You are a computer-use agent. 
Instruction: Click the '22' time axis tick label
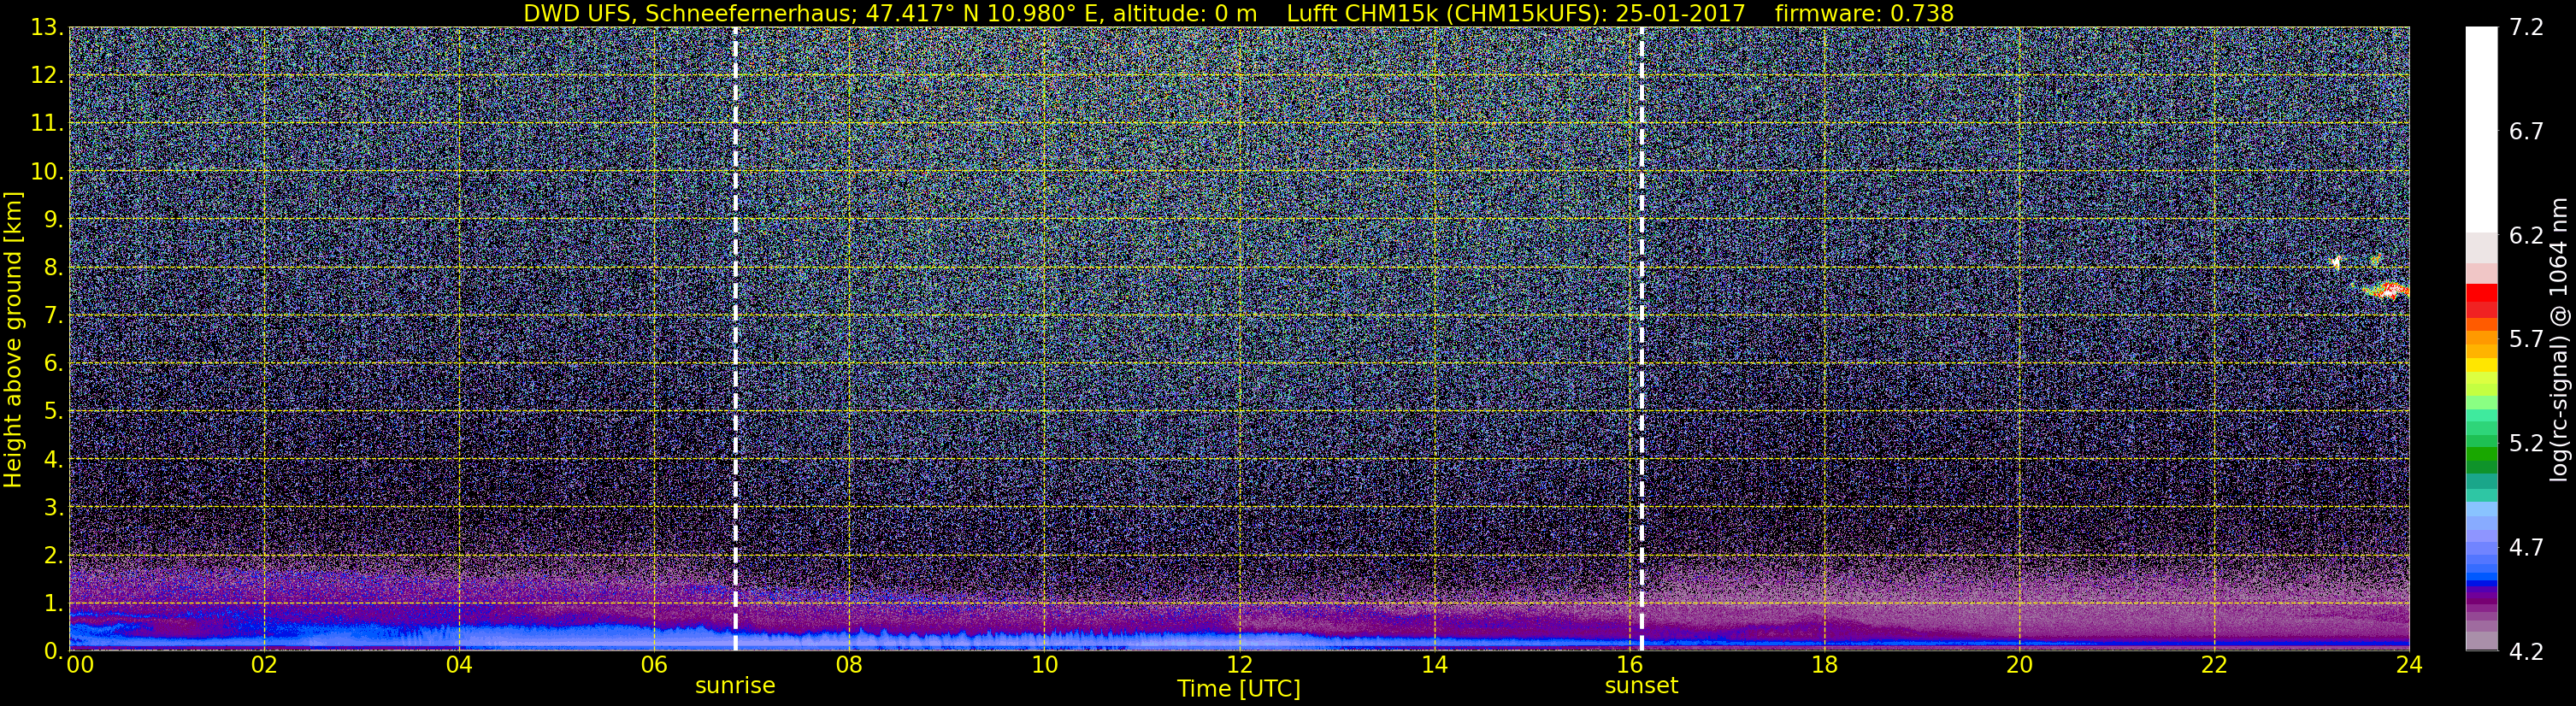tap(2214, 665)
